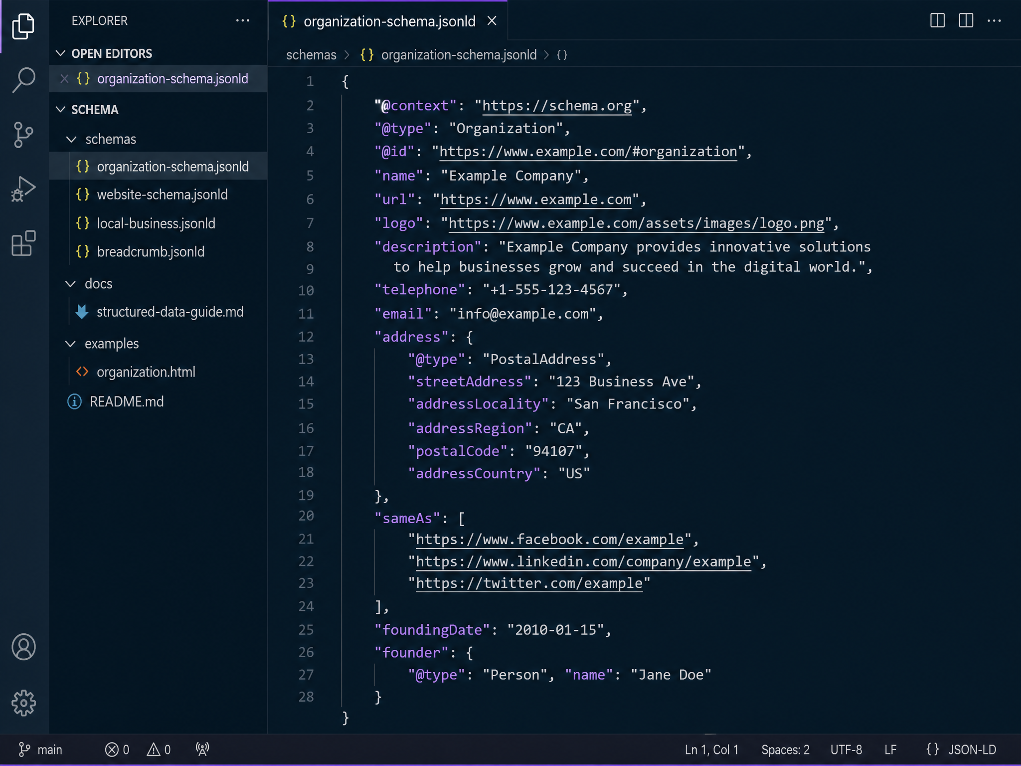1021x766 pixels.
Task: Collapse the SCHEMA workspace section
Action: (x=61, y=109)
